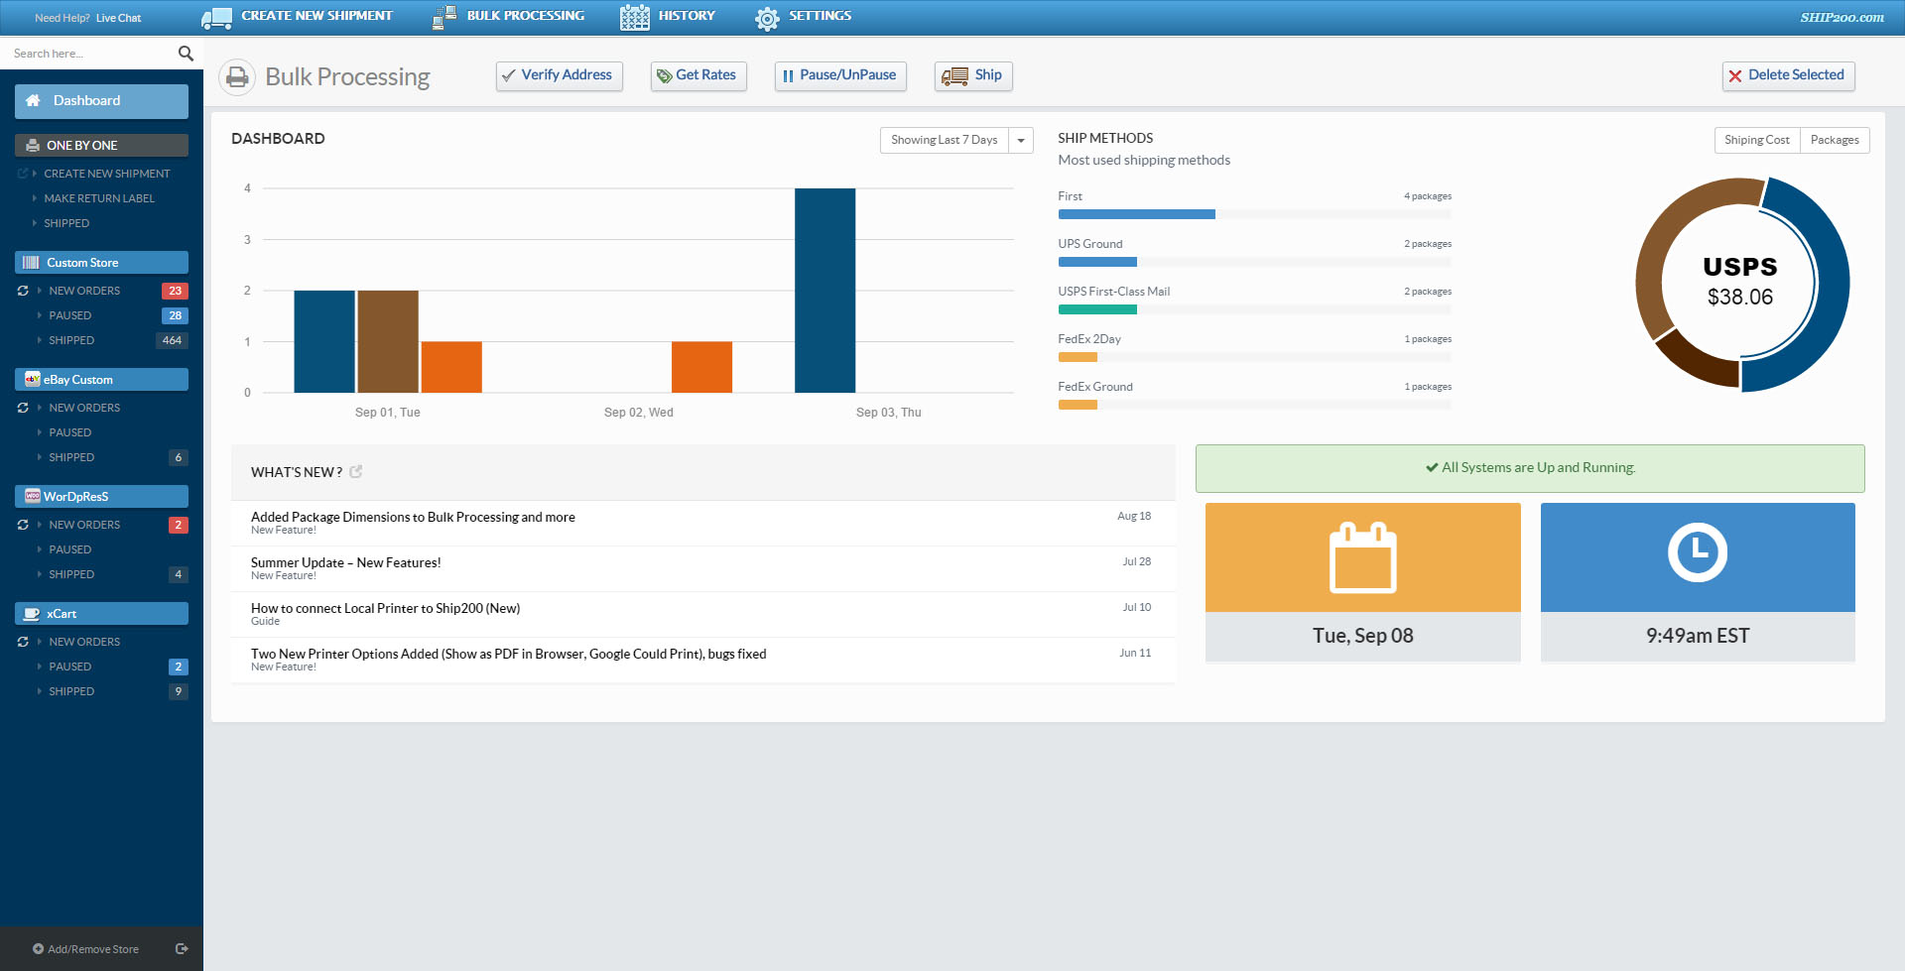
Task: Click refresh icon beside WorDpResS New Orders
Action: [23, 525]
